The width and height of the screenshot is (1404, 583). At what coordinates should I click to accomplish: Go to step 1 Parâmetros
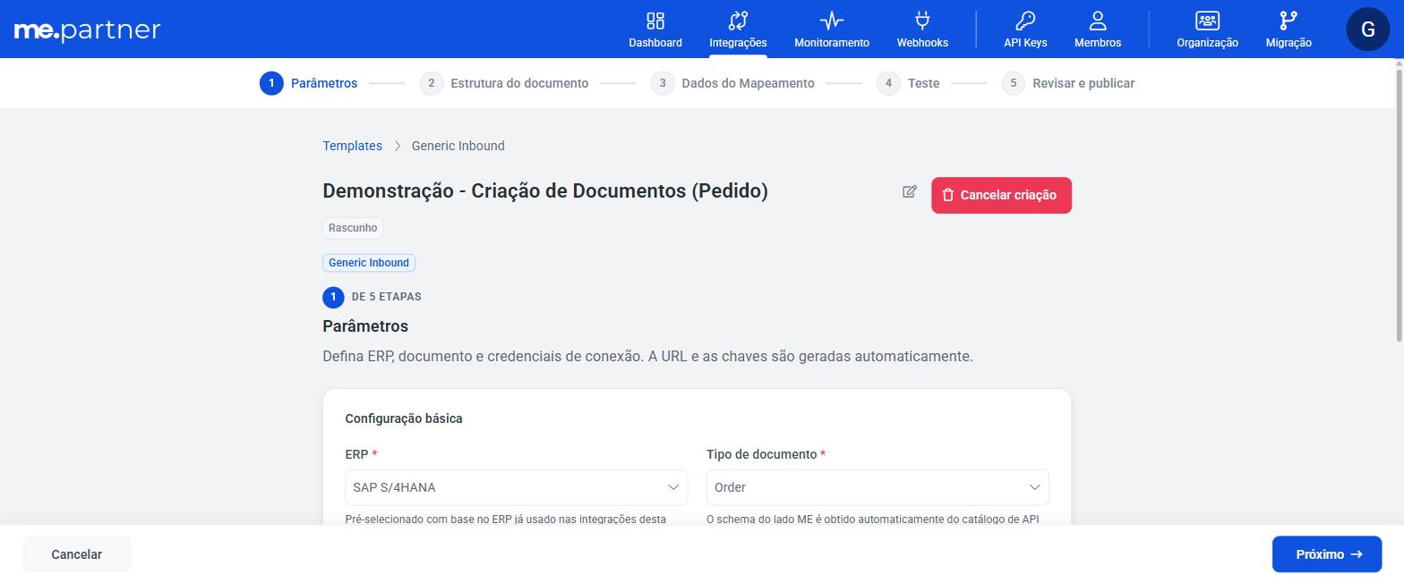click(x=308, y=83)
